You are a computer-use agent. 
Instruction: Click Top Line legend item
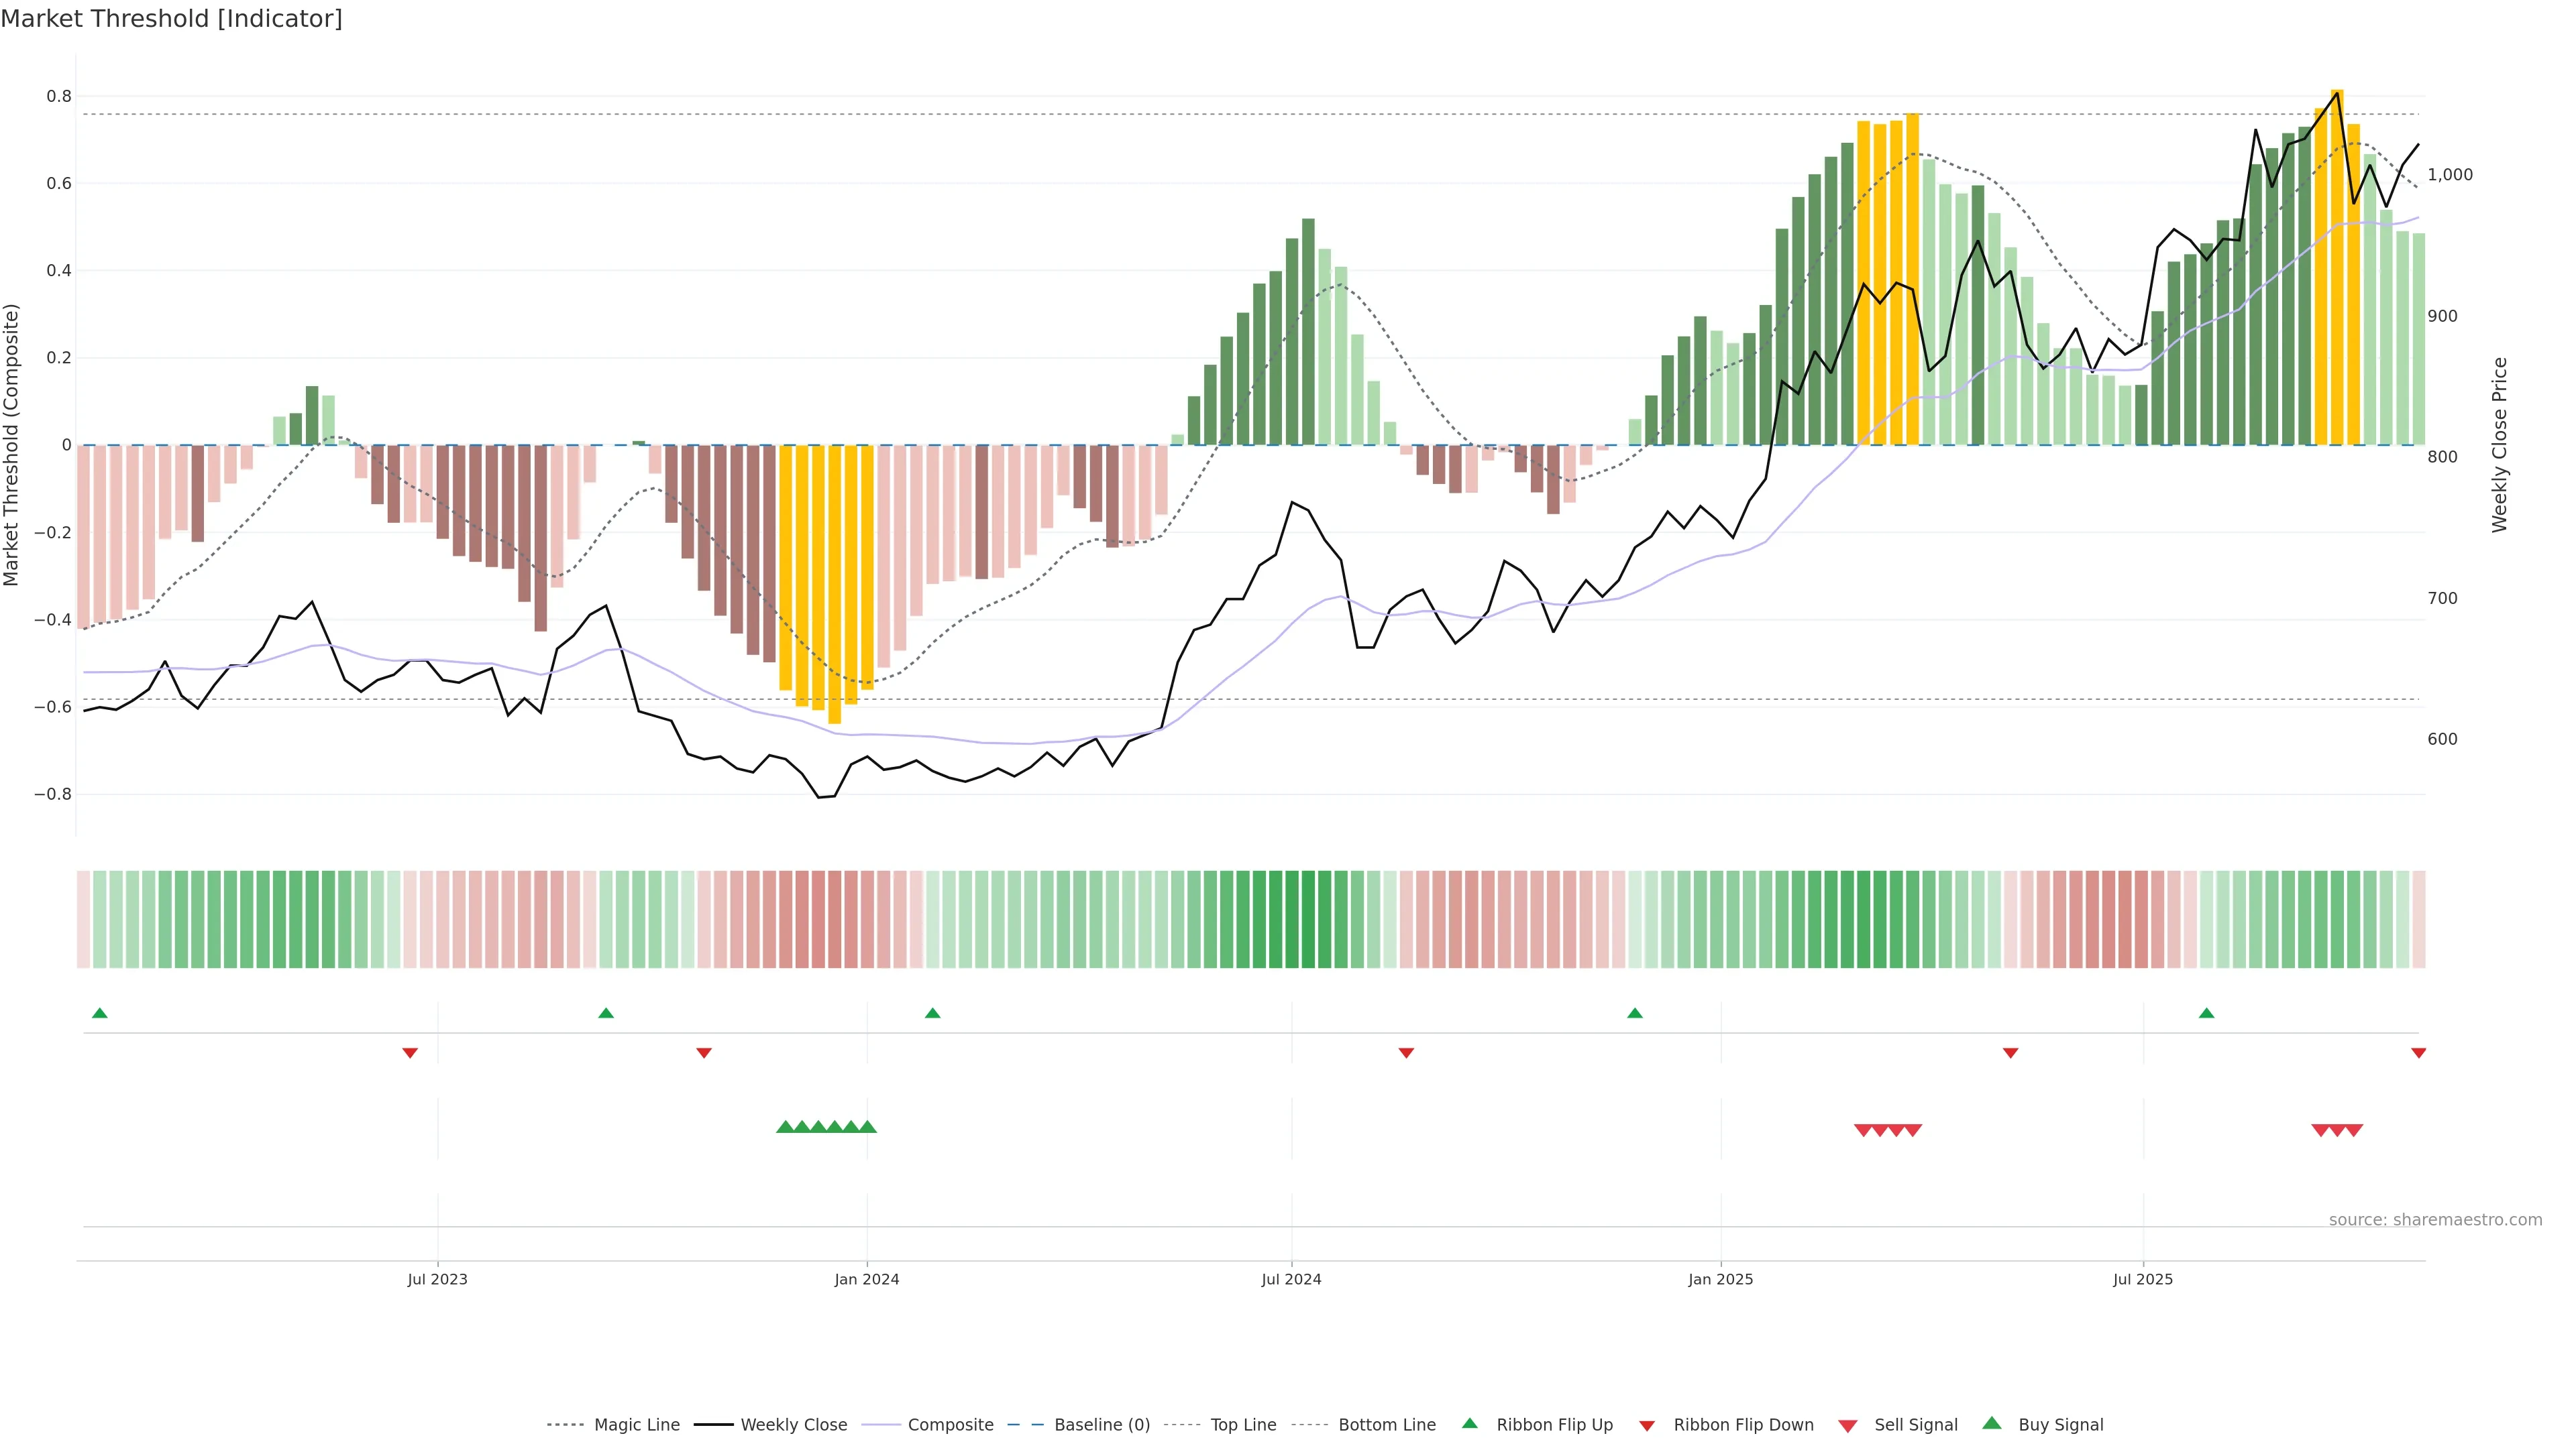(x=1243, y=1425)
